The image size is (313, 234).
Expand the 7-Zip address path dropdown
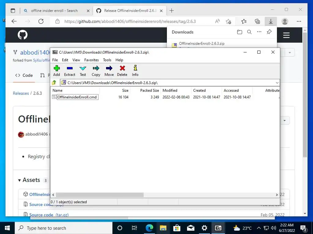tap(277, 83)
